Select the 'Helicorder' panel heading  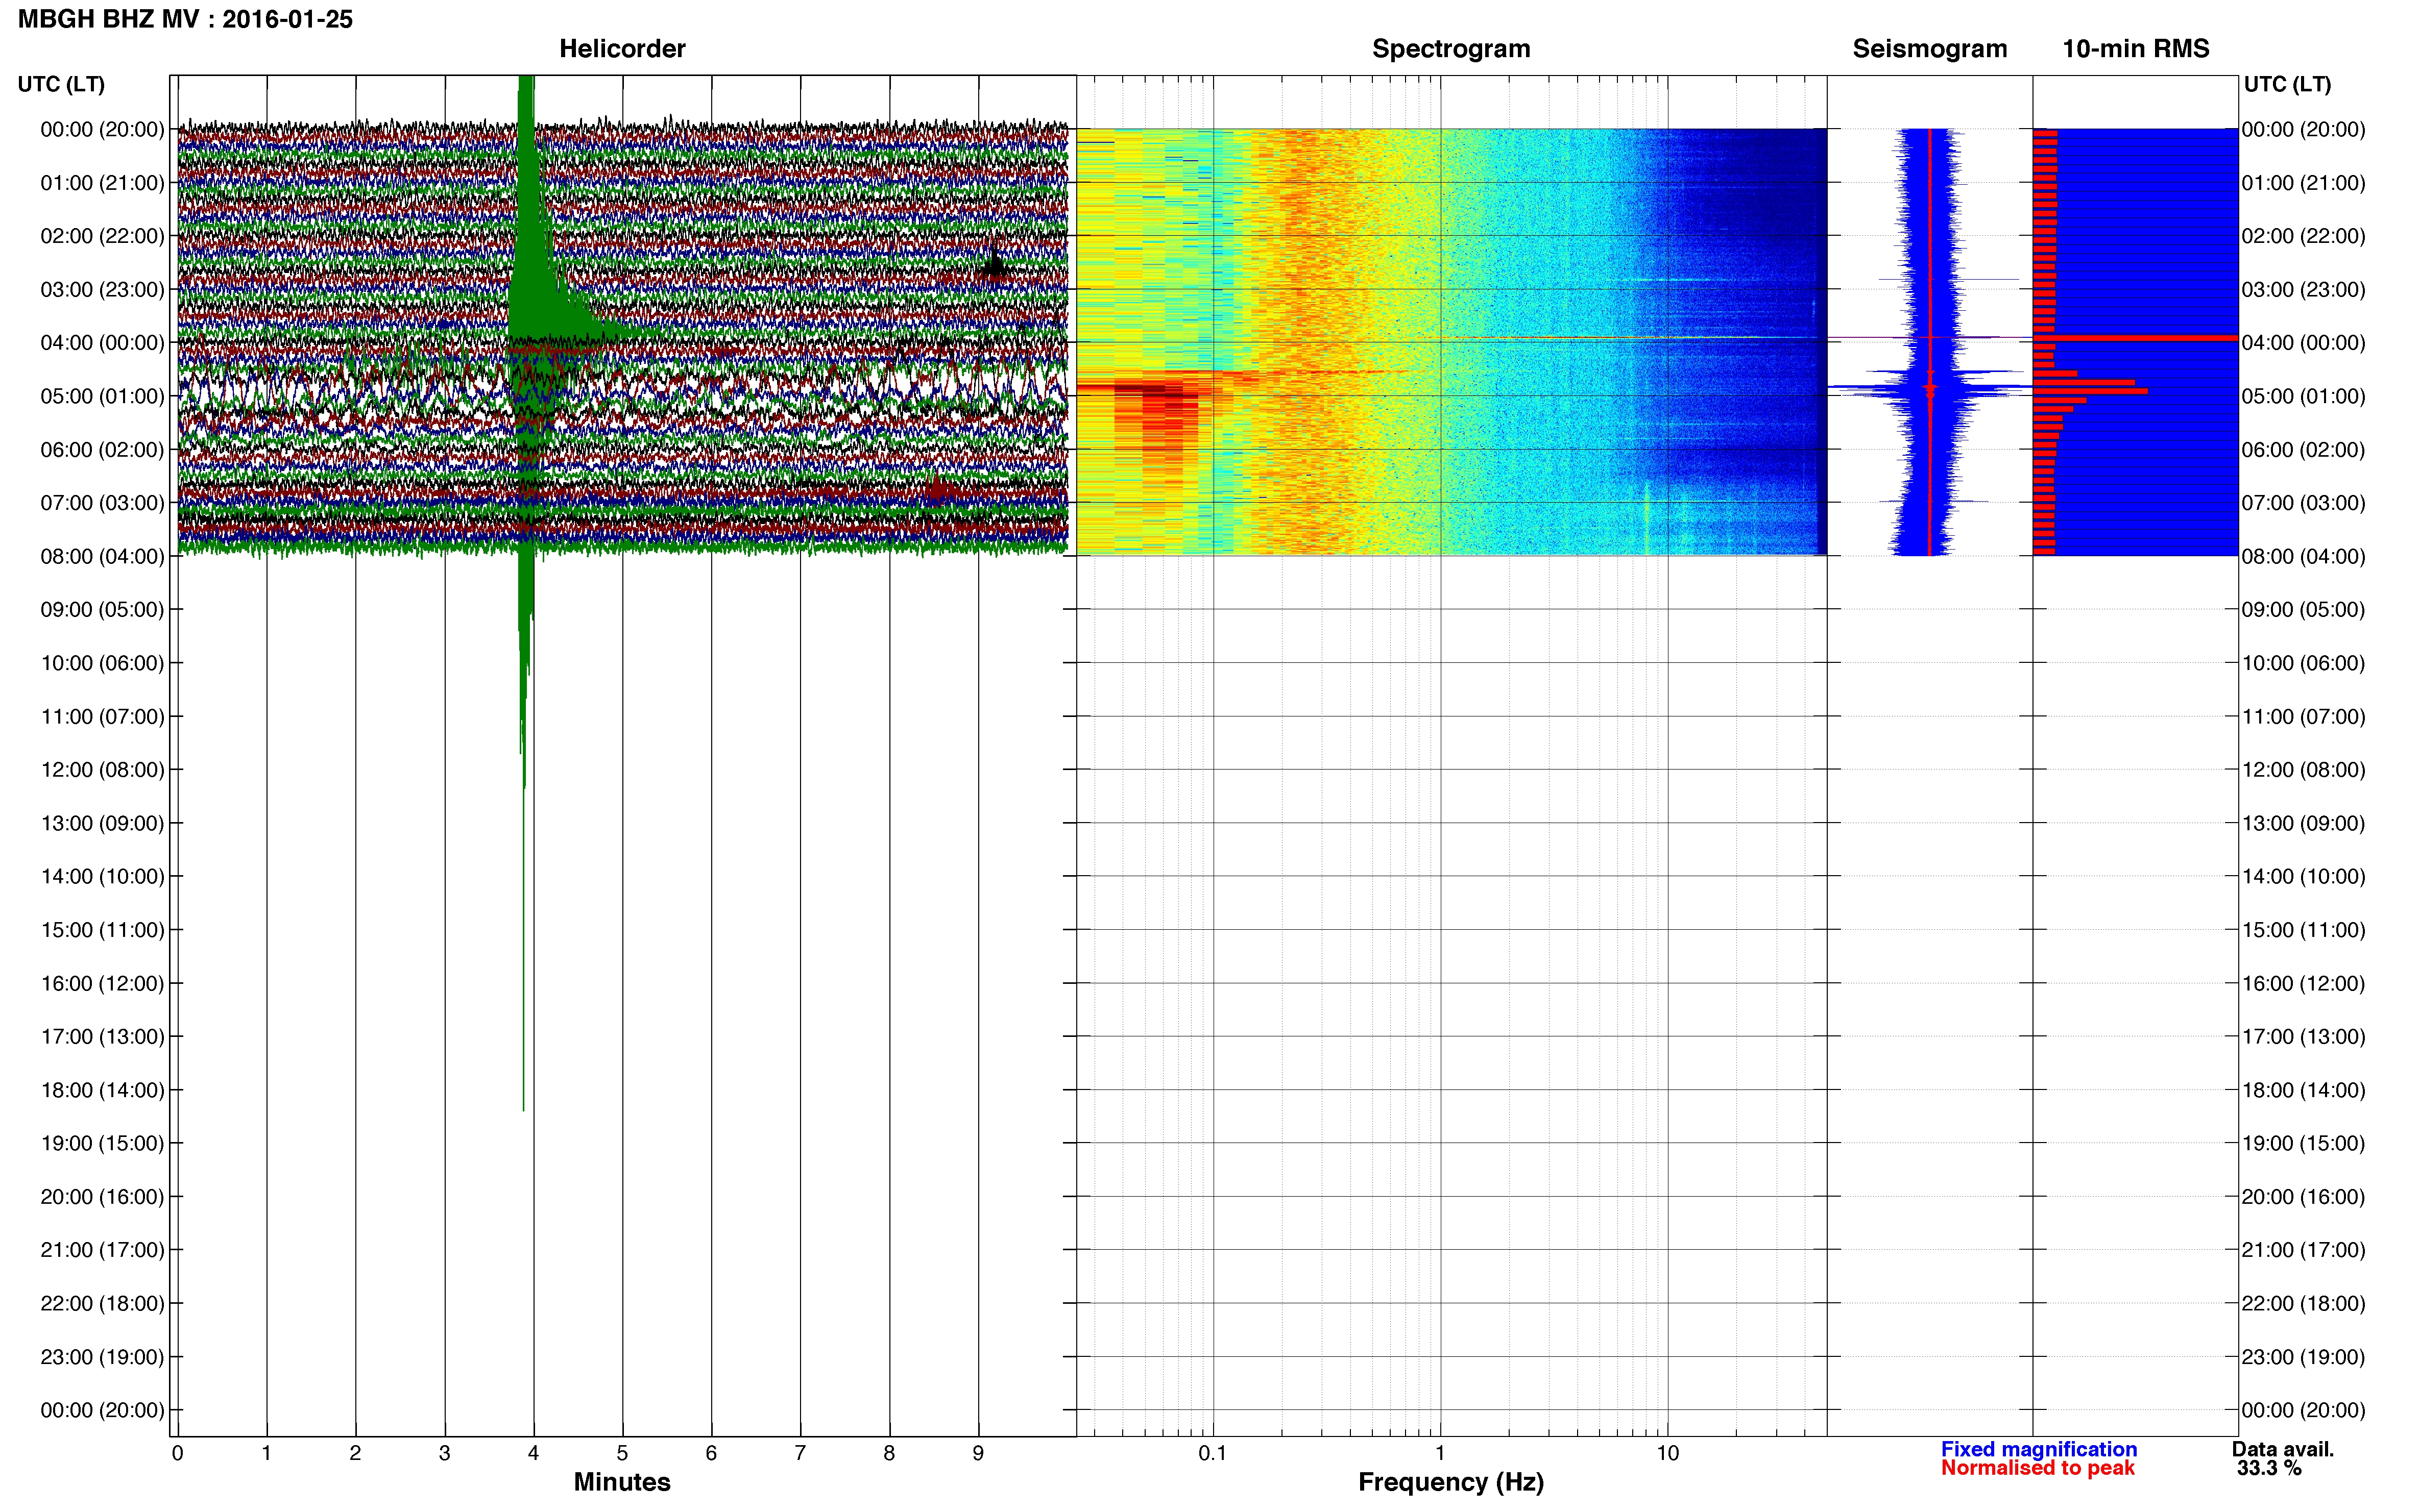pyautogui.click(x=622, y=48)
